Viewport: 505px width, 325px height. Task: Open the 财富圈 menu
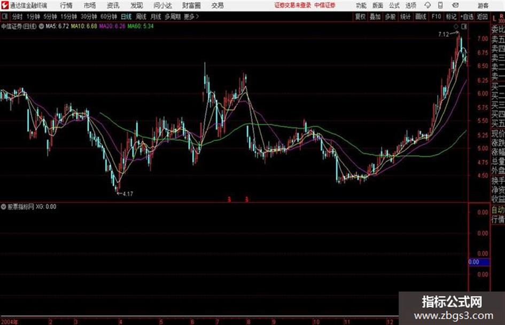tap(192, 5)
